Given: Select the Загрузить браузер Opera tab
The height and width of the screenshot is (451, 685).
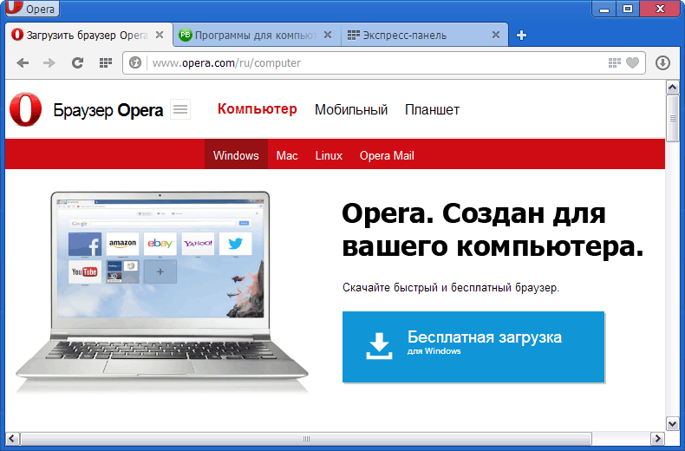Looking at the screenshot, I should click(x=89, y=35).
